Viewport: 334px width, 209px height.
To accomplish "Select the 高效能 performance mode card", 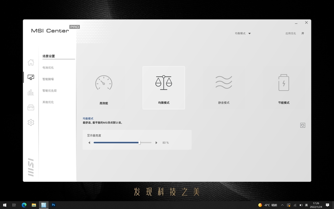I will (104, 88).
